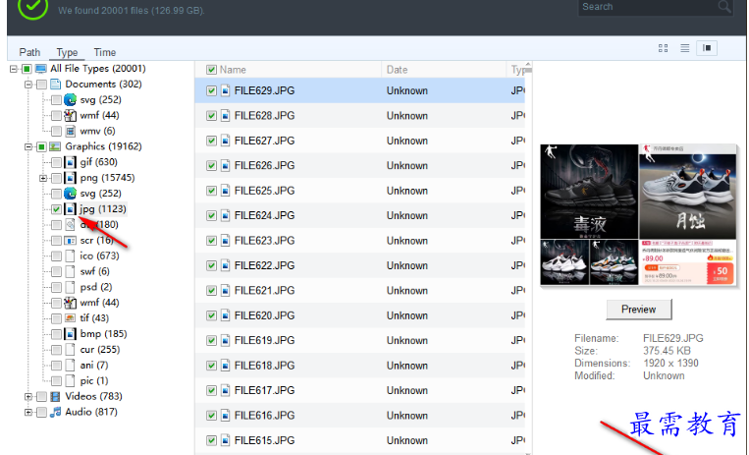749x455 pixels.
Task: Check the Videos (783) checkbox
Action: click(x=41, y=396)
